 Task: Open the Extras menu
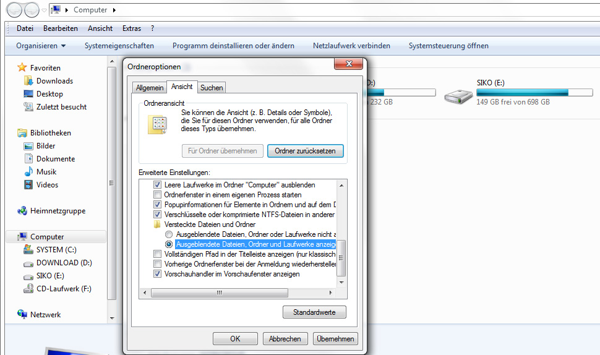pyautogui.click(x=131, y=28)
